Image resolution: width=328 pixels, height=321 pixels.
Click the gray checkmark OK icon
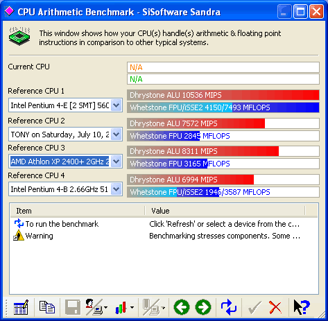tap(254, 308)
